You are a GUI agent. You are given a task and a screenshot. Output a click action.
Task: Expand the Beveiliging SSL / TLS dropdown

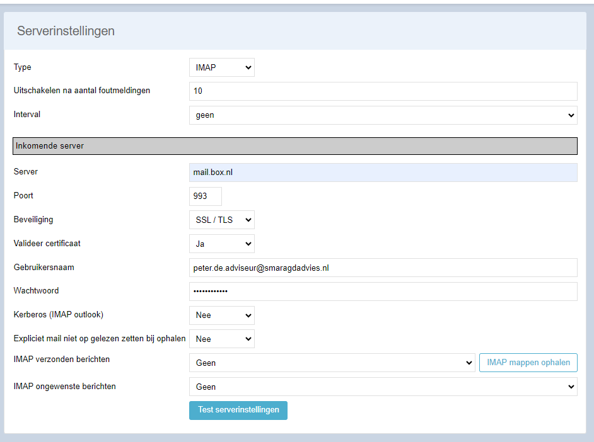221,220
